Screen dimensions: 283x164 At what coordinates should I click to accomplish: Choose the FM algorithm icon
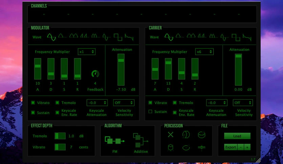(x=115, y=140)
